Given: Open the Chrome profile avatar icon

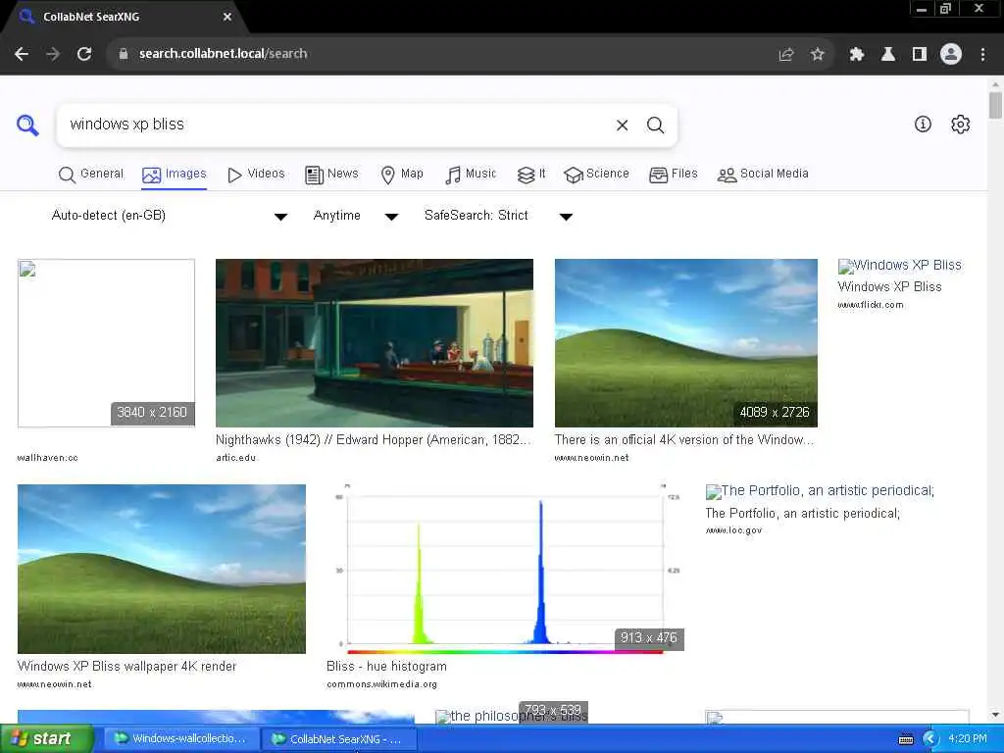Looking at the screenshot, I should 951,54.
